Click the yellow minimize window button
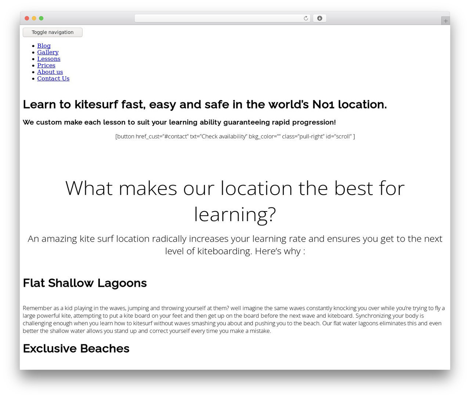 34,18
